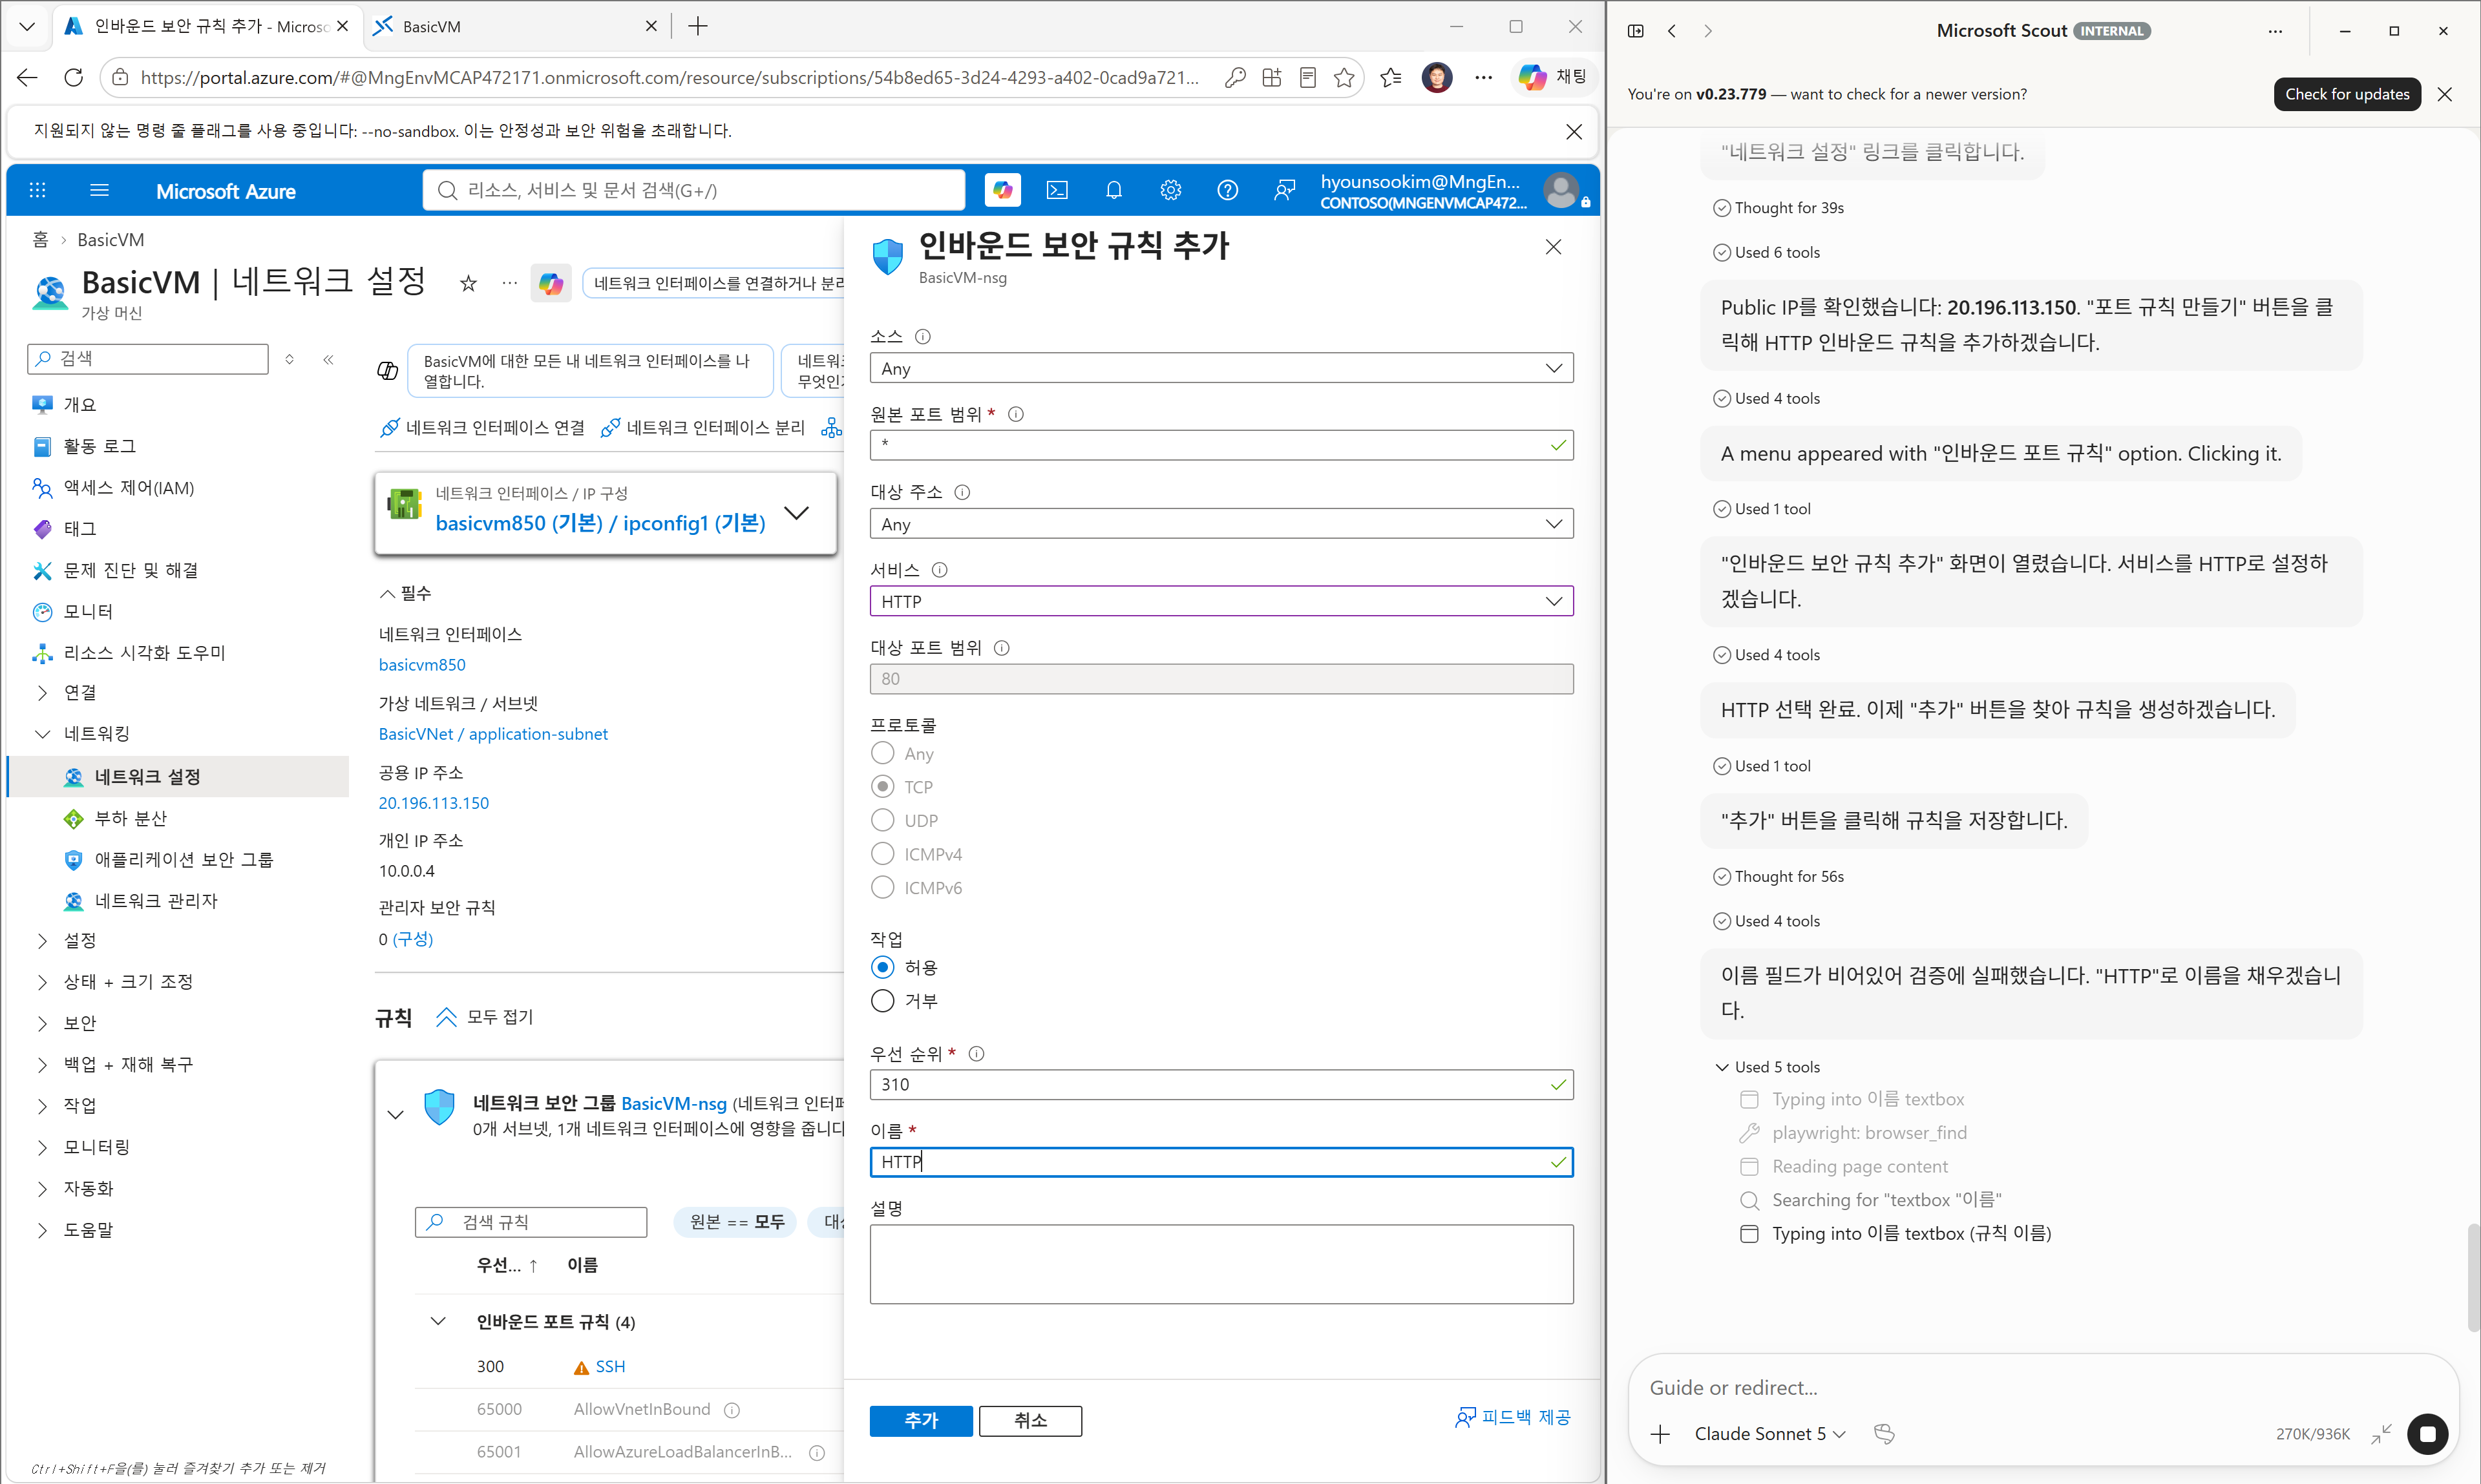Open Azure portal settings gear
2481x1484 pixels.
1171,190
